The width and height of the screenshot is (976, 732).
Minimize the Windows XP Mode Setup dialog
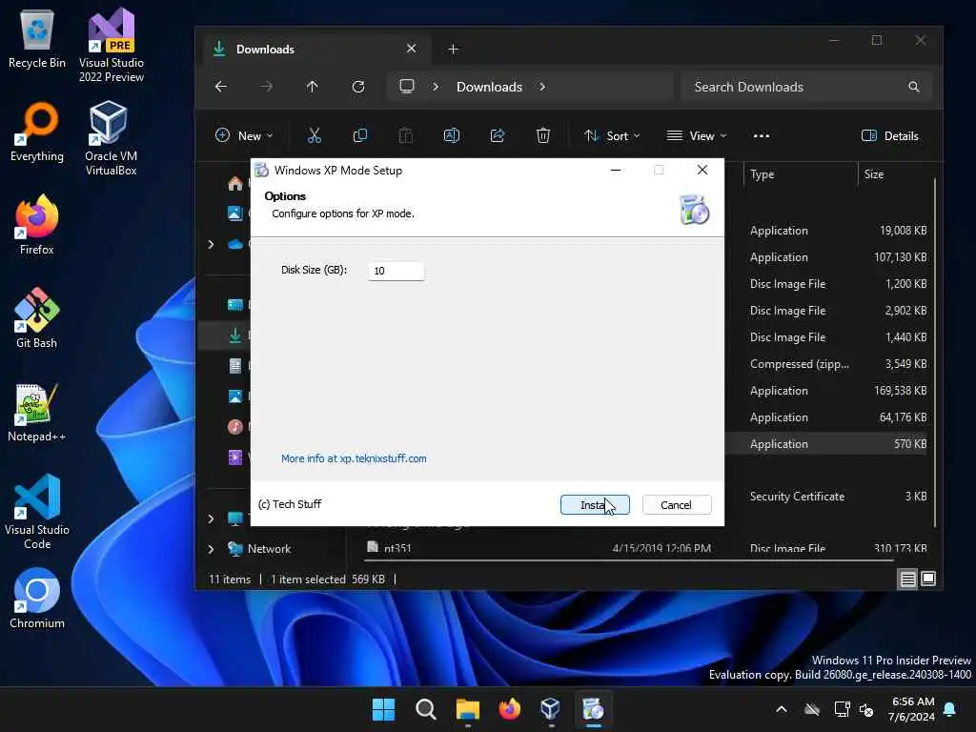coord(616,170)
